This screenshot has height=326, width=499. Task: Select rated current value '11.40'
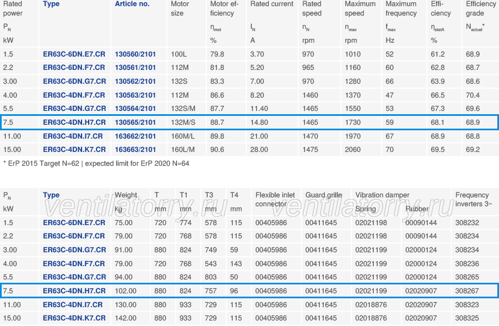click(x=259, y=109)
